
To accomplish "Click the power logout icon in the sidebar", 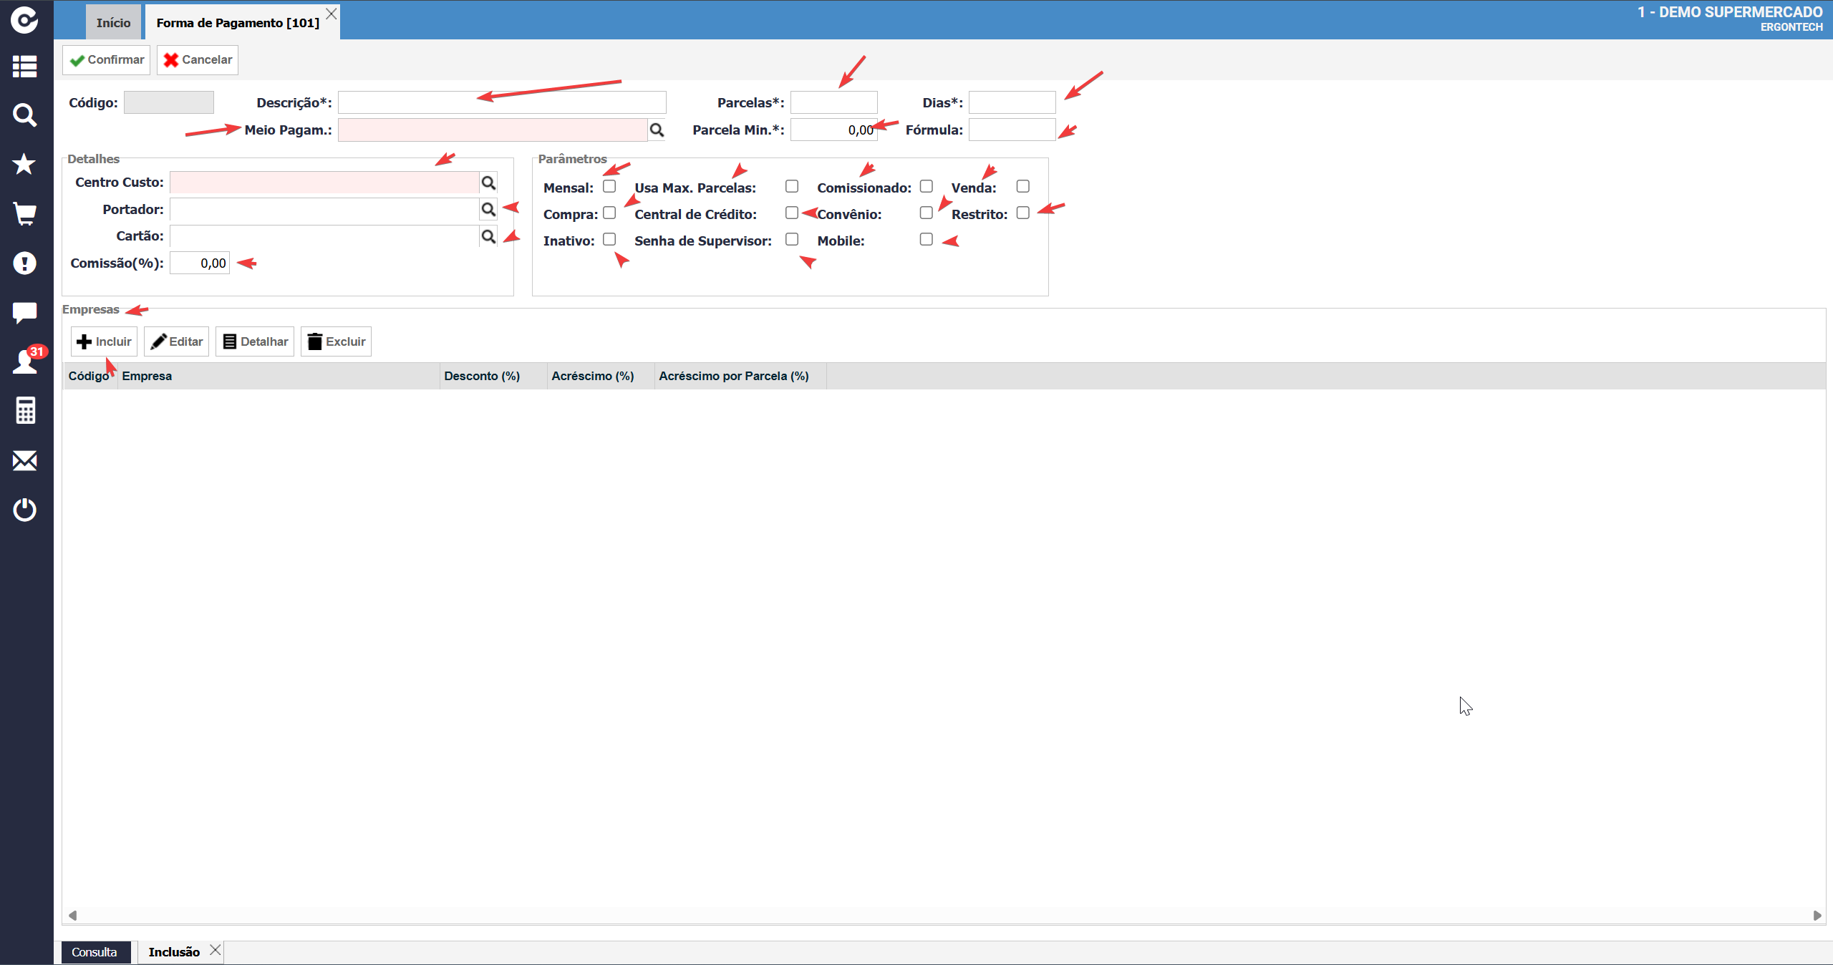I will click(25, 510).
